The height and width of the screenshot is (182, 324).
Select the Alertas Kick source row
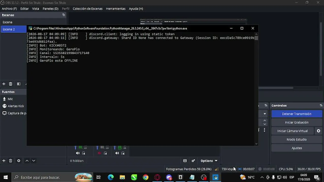[x=13, y=106]
